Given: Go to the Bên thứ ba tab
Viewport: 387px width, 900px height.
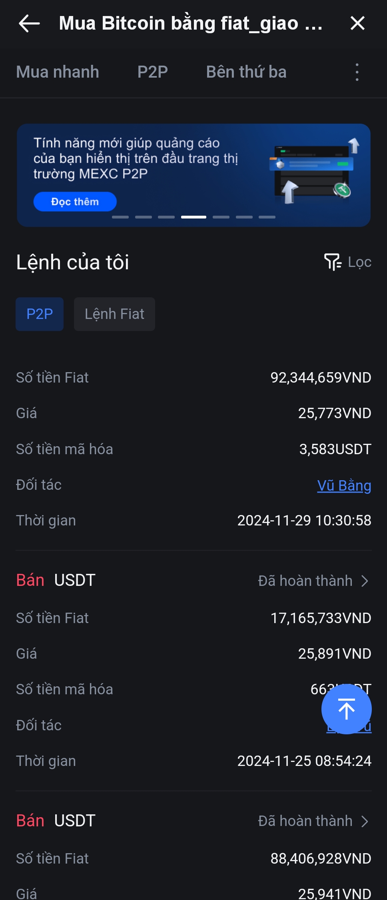Looking at the screenshot, I should (246, 72).
